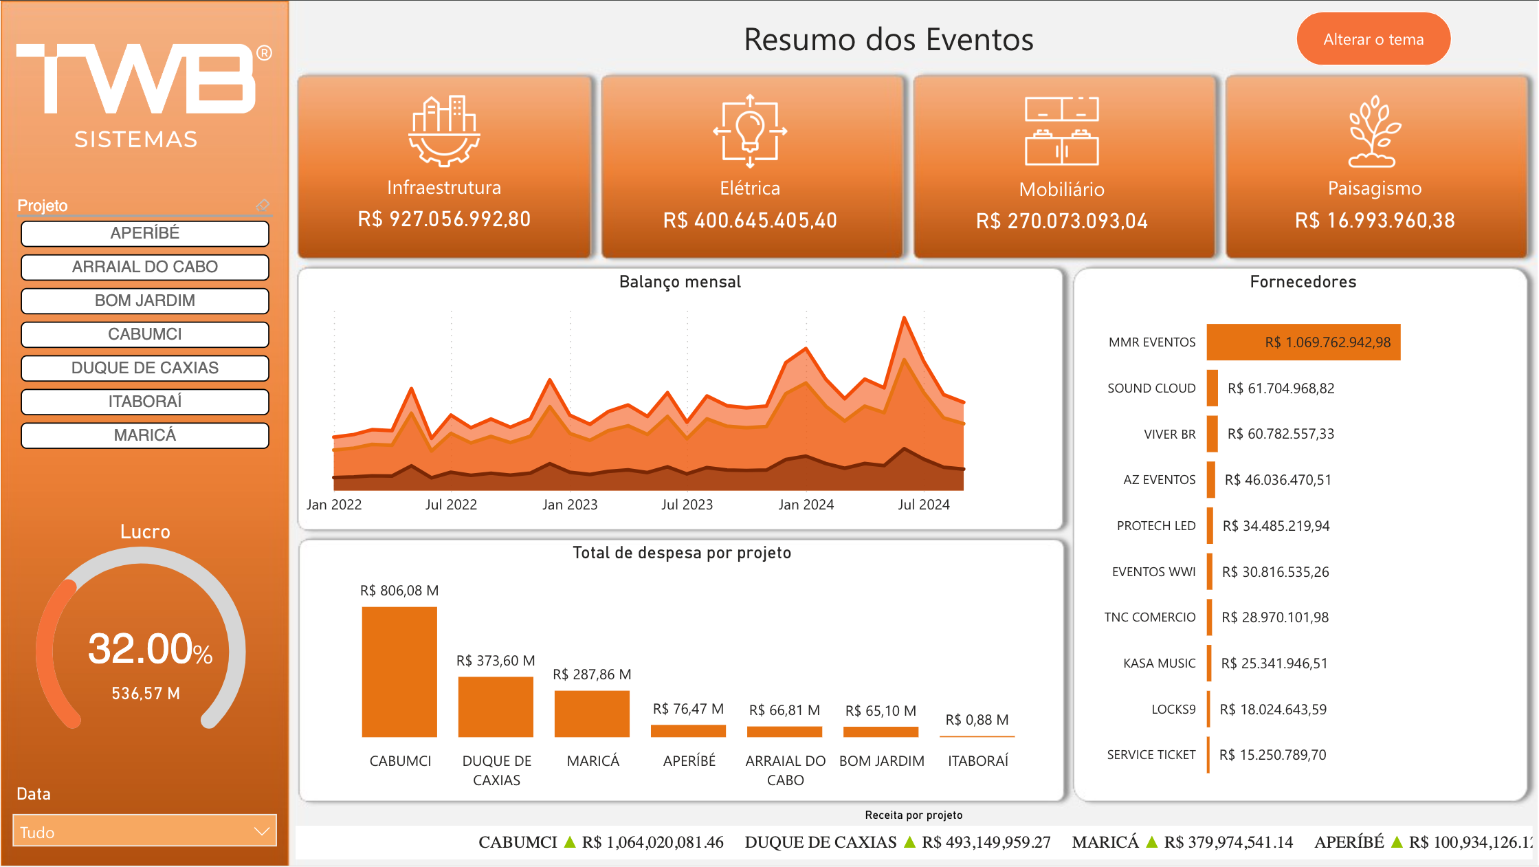
Task: Enable the ITABORAÍ project filter
Action: 144,402
